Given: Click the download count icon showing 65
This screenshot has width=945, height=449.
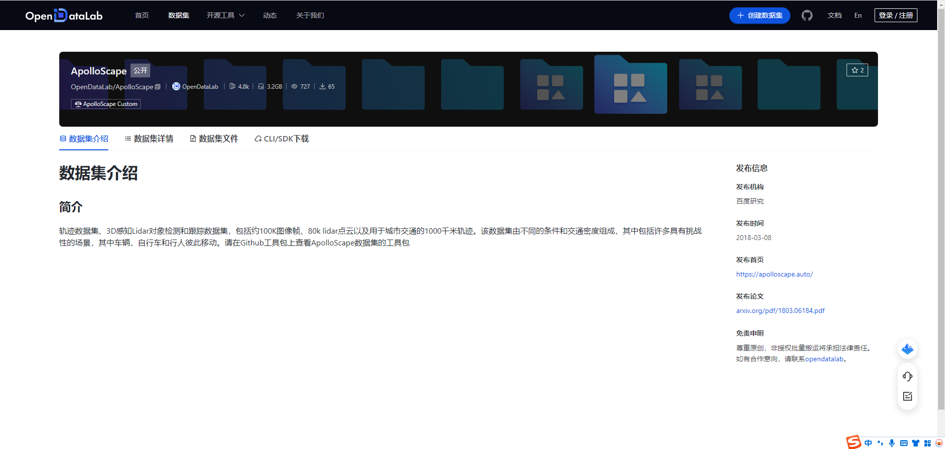Looking at the screenshot, I should coord(323,86).
